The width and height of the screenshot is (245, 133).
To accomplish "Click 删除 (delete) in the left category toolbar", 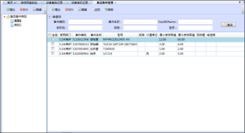I will 24,10.
